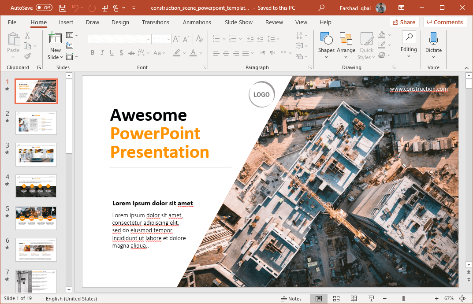Screen dimensions: 473x304
Task: Select slide 5 thumbnail in the pane
Action: click(x=36, y=218)
